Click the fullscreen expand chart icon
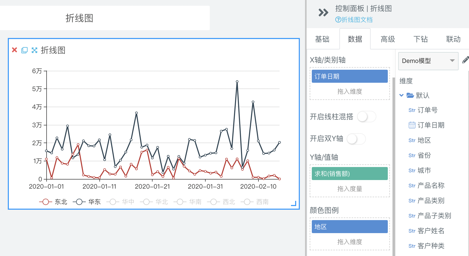Screen dimensions: 469x256 point(34,50)
